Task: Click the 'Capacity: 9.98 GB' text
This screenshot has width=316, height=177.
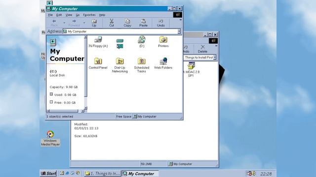Action: (64, 87)
